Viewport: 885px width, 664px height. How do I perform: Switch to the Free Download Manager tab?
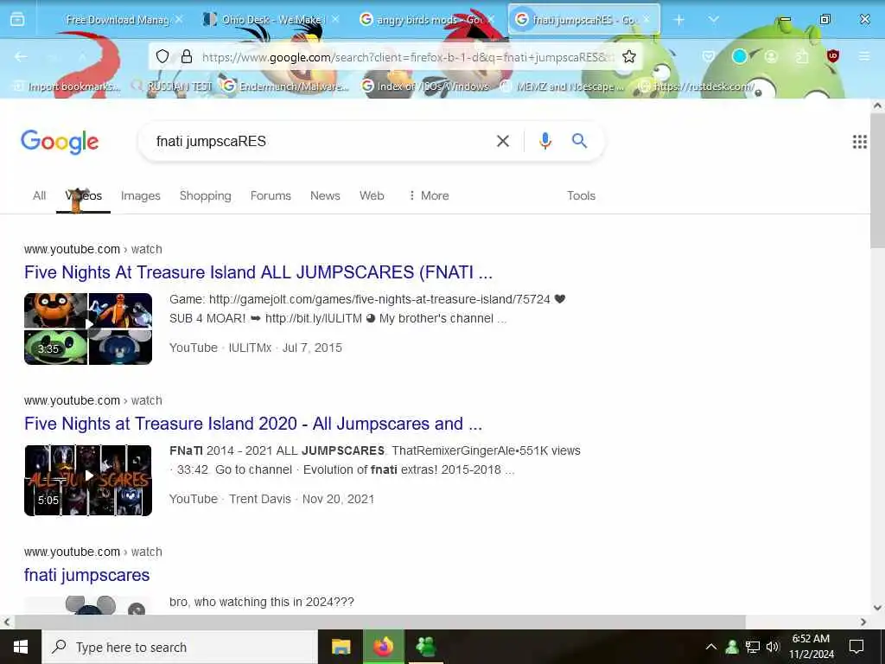[118, 20]
